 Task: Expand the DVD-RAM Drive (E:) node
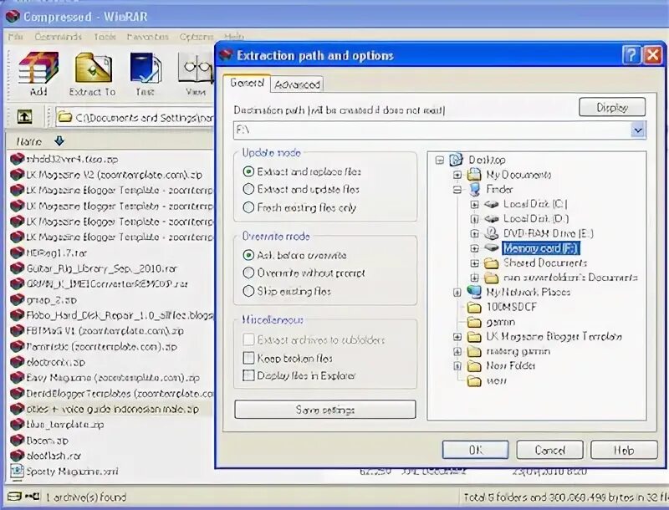coord(474,233)
